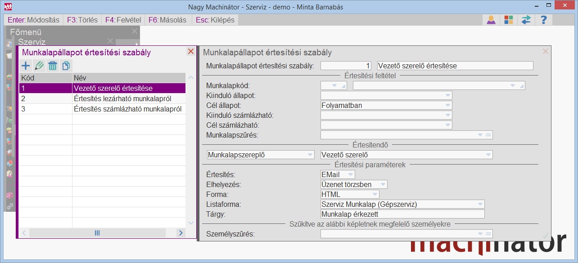The height and width of the screenshot is (263, 578).
Task: Click the two-arrow swap icon
Action: 526,20
